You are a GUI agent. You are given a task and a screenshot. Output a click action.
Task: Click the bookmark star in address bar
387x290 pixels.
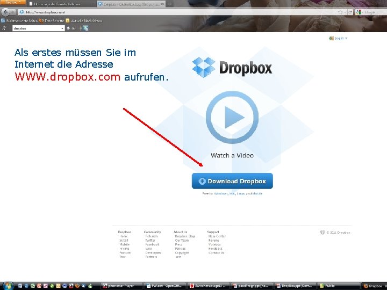(x=340, y=12)
